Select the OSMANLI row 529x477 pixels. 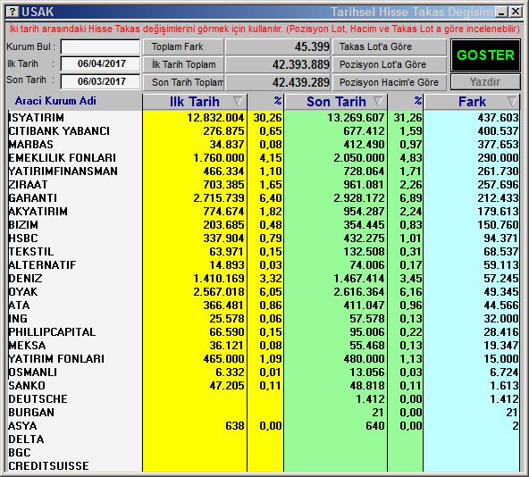pyautogui.click(x=263, y=372)
